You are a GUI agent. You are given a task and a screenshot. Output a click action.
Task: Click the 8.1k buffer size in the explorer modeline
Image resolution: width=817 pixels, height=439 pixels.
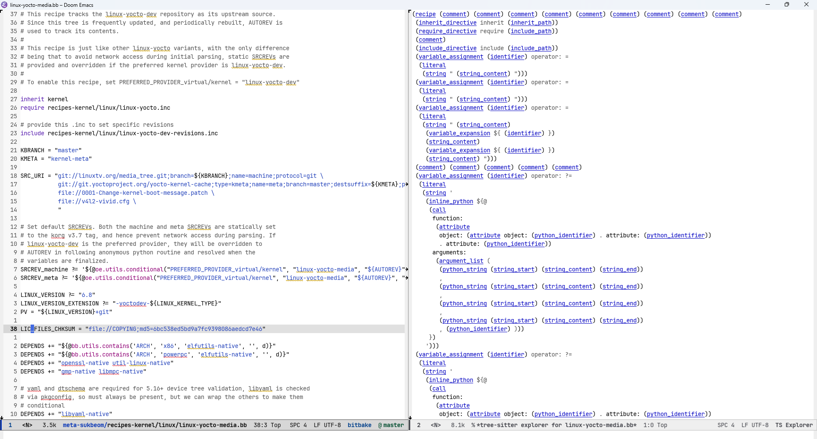click(x=458, y=425)
